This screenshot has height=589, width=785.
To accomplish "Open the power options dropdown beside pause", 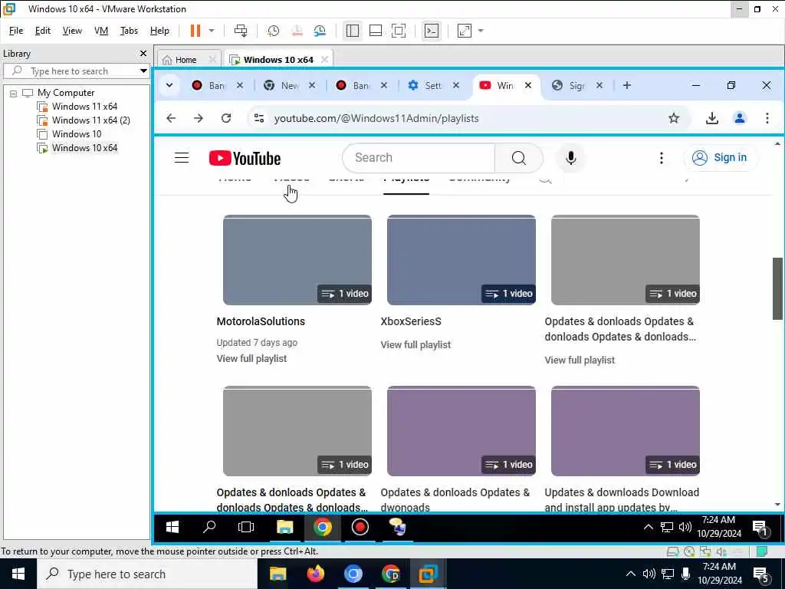I will [x=212, y=31].
